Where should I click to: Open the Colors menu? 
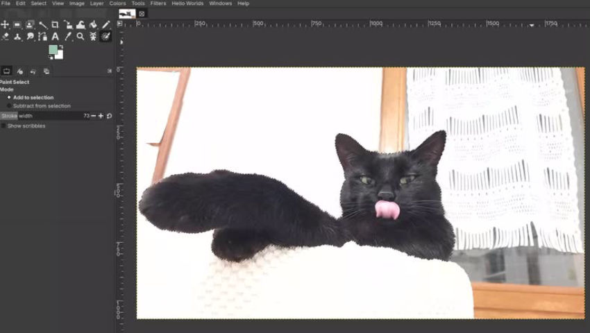tap(117, 3)
